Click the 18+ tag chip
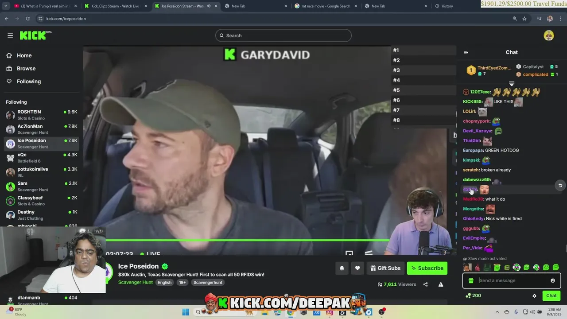The height and width of the screenshot is (319, 567). (x=183, y=282)
